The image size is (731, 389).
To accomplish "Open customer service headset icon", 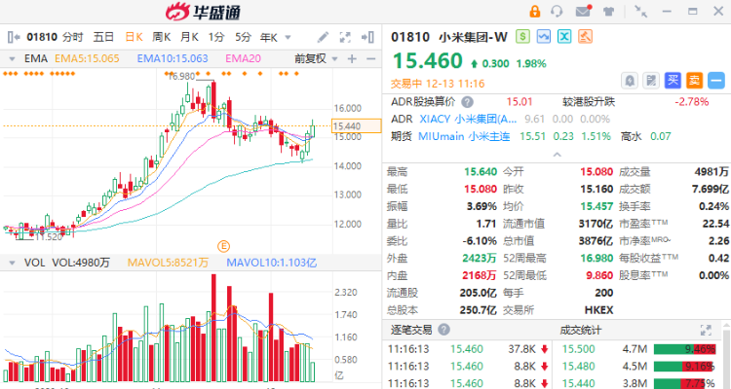I will pos(557,11).
